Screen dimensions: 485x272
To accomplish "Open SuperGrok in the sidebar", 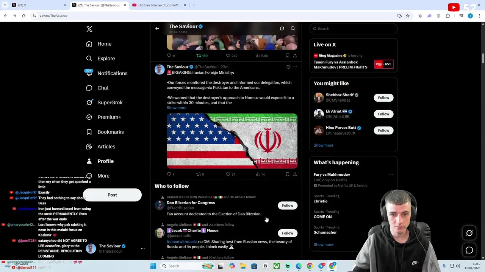I will pyautogui.click(x=104, y=102).
